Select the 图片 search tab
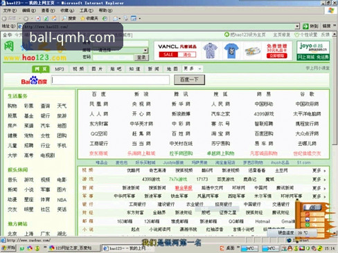Viewport: 338px width, 253px height. click(97, 69)
